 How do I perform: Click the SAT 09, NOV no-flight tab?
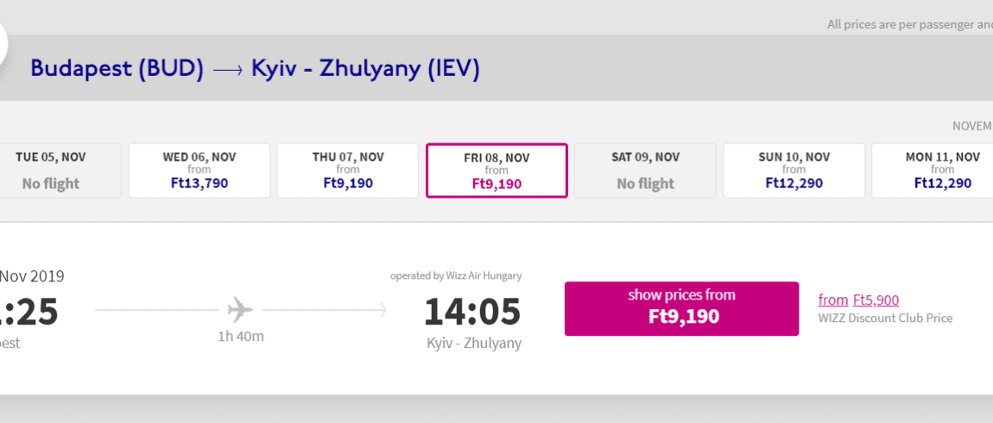point(645,170)
